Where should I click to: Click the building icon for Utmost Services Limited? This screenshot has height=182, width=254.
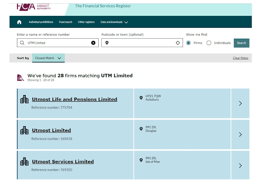tap(24, 162)
